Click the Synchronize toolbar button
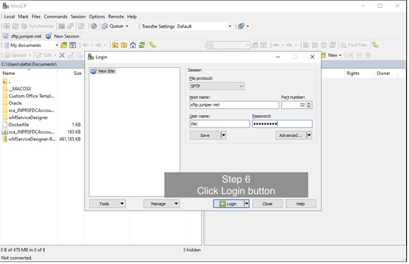 click(38, 26)
